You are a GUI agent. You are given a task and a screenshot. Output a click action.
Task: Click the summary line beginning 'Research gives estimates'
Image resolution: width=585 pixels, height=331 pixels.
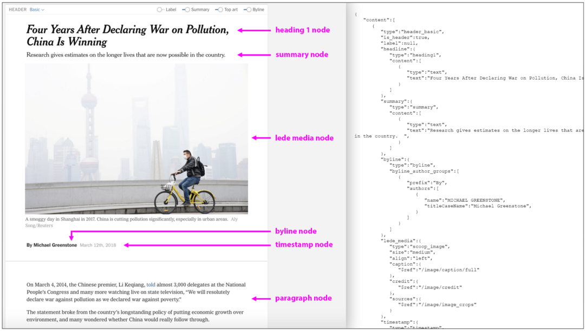126,55
